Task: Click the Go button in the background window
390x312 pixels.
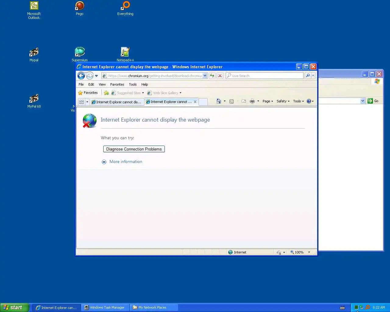Action: point(373,101)
